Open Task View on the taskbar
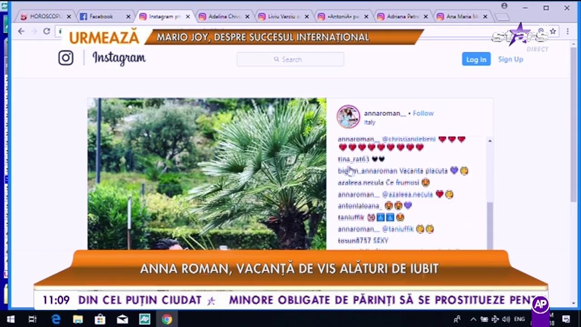The image size is (581, 327). (x=32, y=319)
